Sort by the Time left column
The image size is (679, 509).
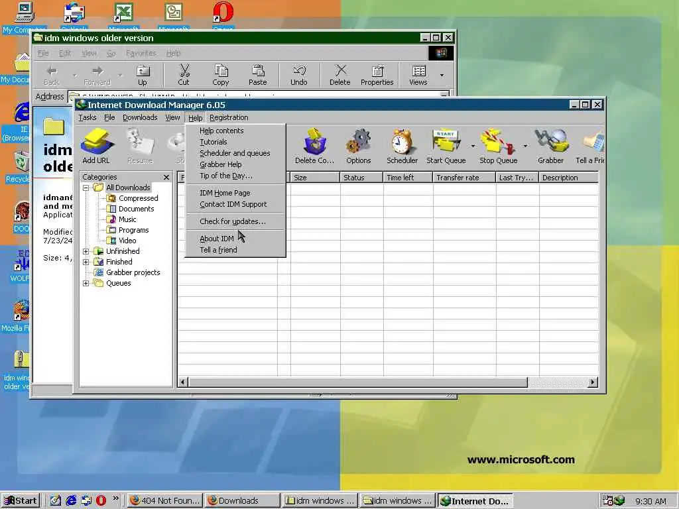click(x=408, y=178)
